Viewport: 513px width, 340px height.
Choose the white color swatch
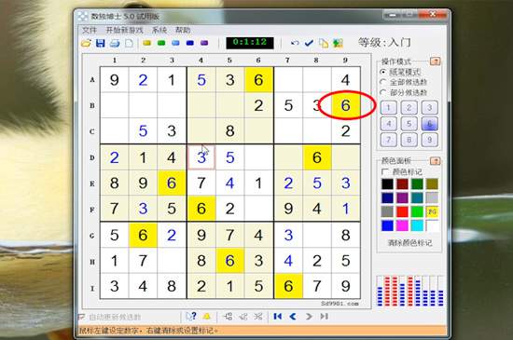pos(432,225)
